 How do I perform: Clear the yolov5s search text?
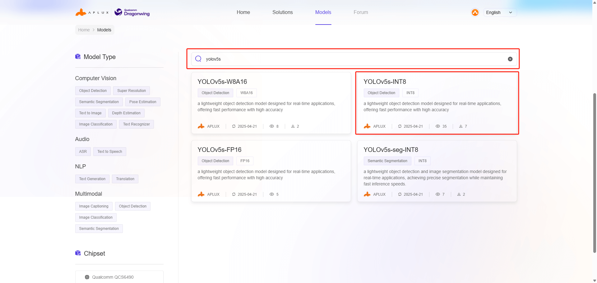click(x=510, y=59)
